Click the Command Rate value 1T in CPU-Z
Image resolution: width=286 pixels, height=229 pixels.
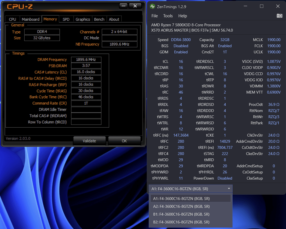click(x=86, y=103)
